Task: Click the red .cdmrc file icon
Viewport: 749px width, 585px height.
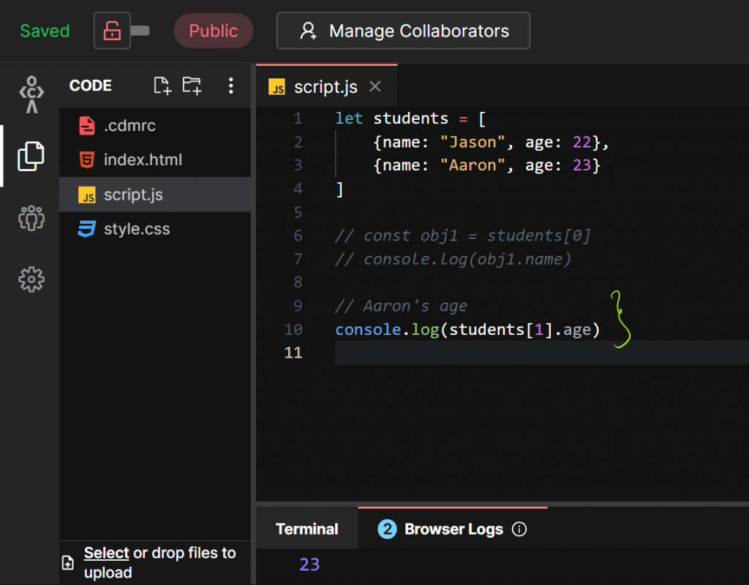Action: [87, 126]
